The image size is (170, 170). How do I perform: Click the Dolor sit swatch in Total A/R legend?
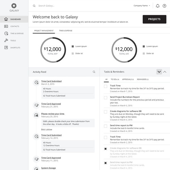(x=144, y=54)
